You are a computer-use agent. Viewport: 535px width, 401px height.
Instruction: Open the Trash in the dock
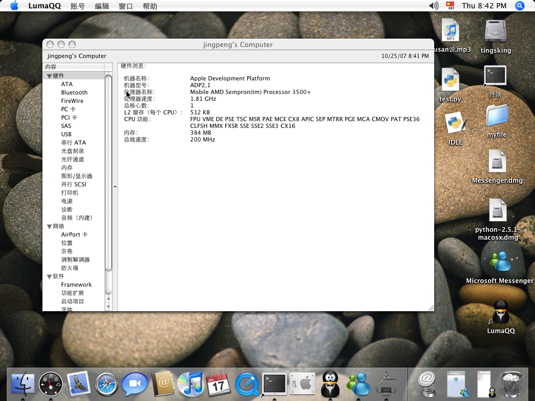click(511, 384)
